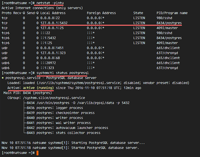Click the 'State' column header

[138, 13]
